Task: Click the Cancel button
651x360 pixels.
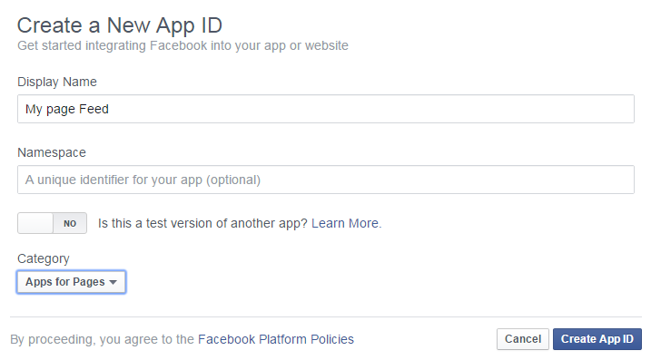Action: [x=523, y=339]
